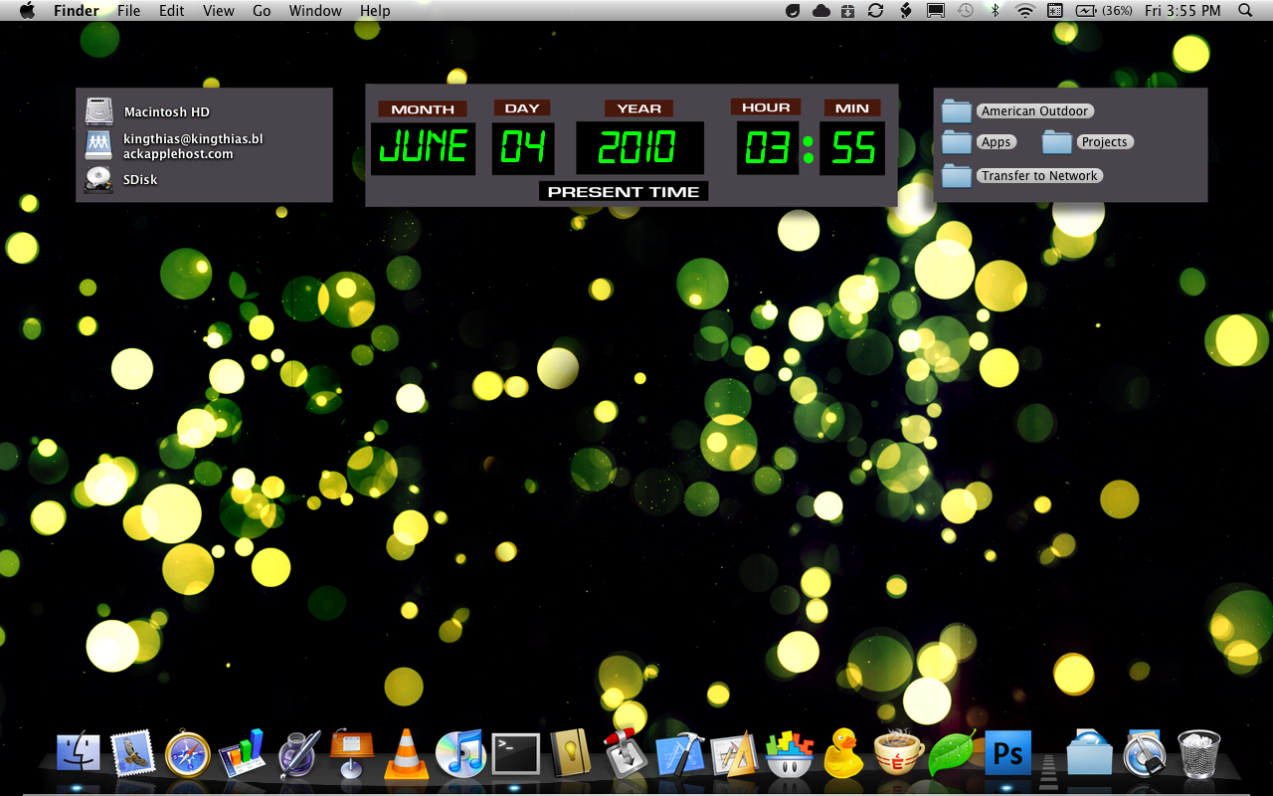Click the dark round icon in menu bar
Image resolution: width=1273 pixels, height=796 pixels.
click(x=793, y=11)
